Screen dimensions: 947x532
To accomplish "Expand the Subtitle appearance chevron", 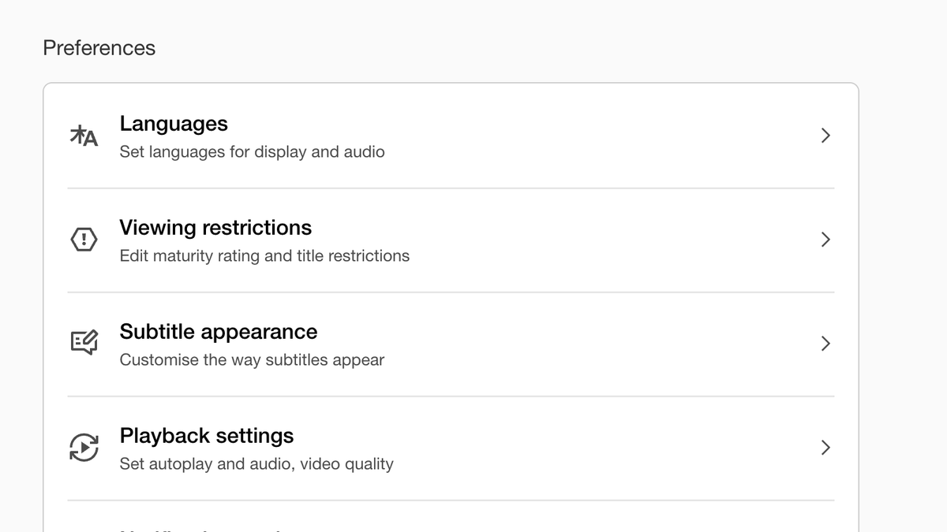I will pos(825,343).
